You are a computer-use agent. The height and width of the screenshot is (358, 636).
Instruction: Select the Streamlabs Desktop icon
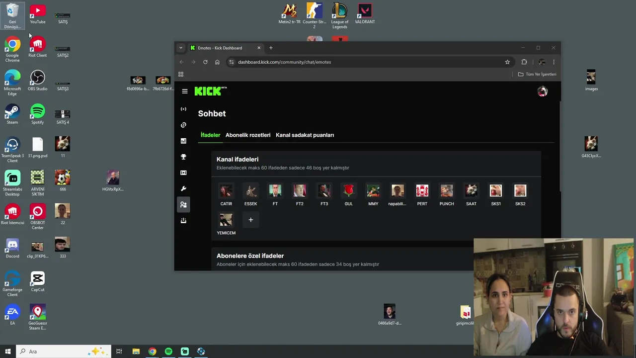pos(12,183)
